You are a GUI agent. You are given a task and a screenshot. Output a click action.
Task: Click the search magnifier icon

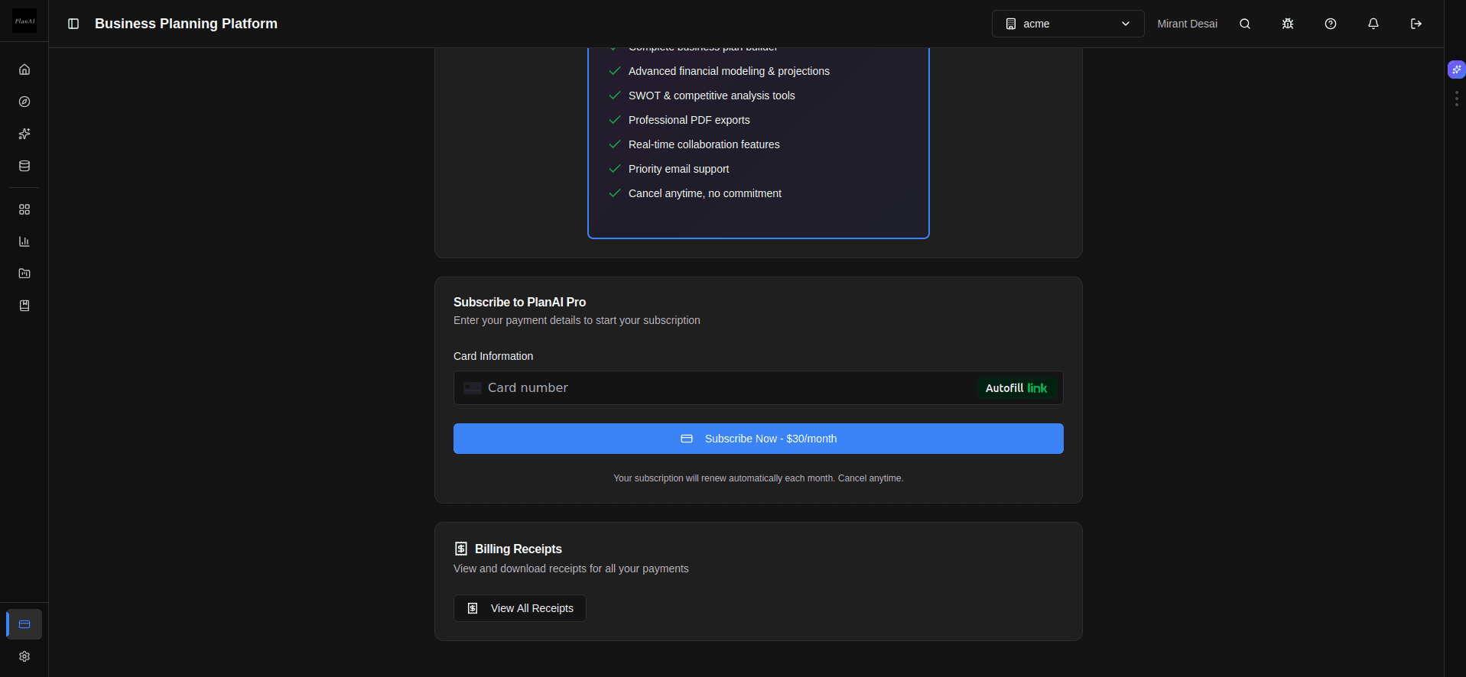[x=1245, y=24]
